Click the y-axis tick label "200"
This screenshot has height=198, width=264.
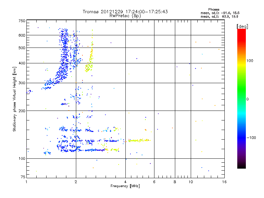[x=22, y=111]
